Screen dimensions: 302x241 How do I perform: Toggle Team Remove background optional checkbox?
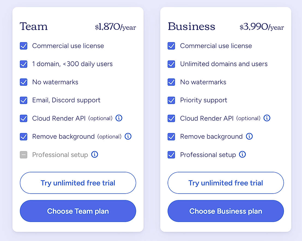pos(24,136)
